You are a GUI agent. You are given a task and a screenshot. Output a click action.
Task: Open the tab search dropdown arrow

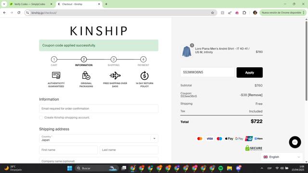(4, 4)
